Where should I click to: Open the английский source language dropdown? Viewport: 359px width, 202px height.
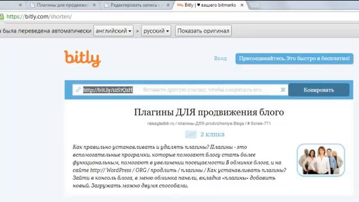click(x=113, y=31)
